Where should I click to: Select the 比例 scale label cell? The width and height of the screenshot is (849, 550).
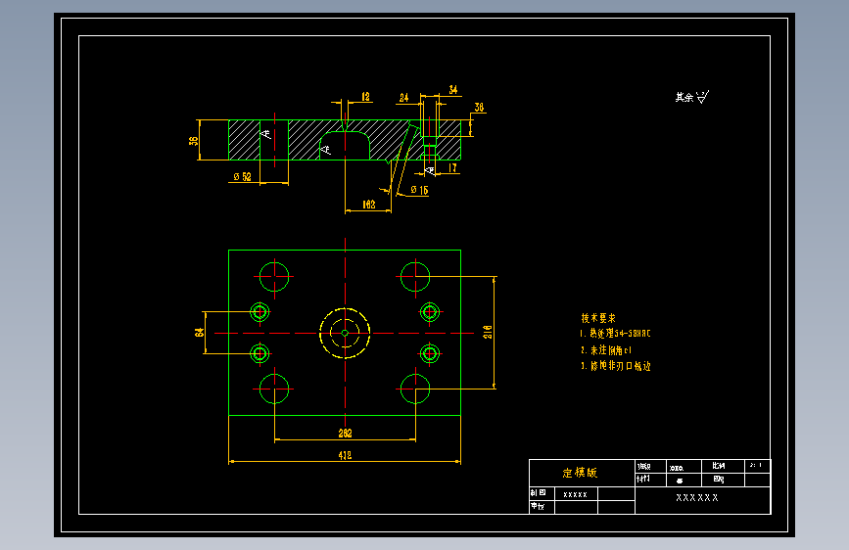tap(723, 466)
